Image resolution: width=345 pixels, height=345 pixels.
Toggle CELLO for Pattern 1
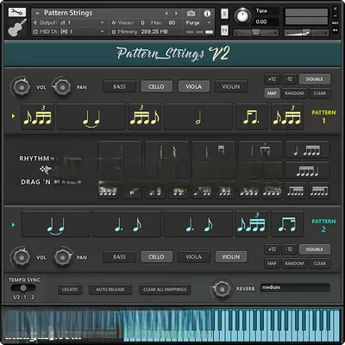coord(156,86)
